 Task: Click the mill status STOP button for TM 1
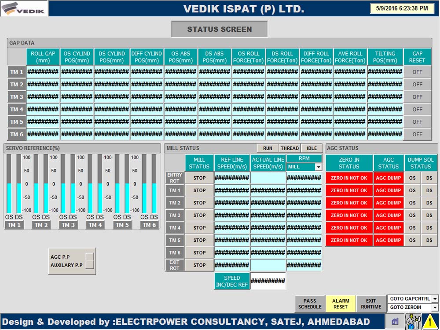tap(199, 190)
